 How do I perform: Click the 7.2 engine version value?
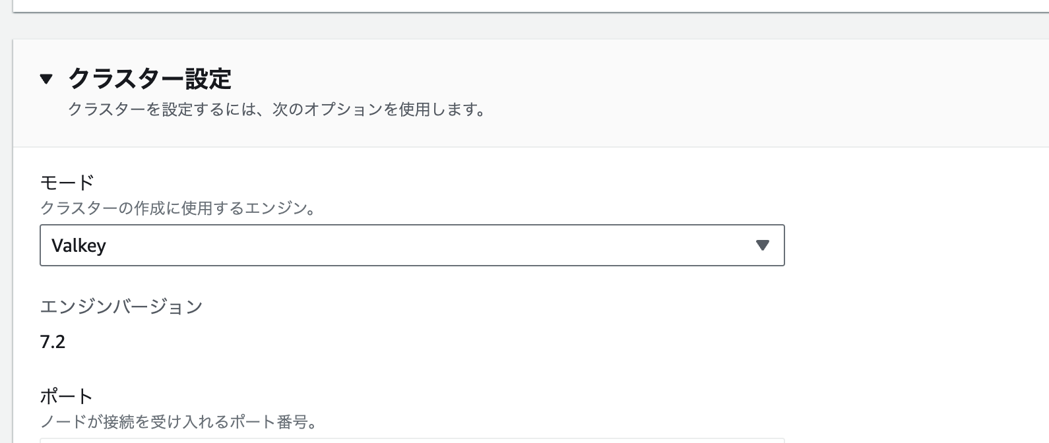pyautogui.click(x=53, y=341)
